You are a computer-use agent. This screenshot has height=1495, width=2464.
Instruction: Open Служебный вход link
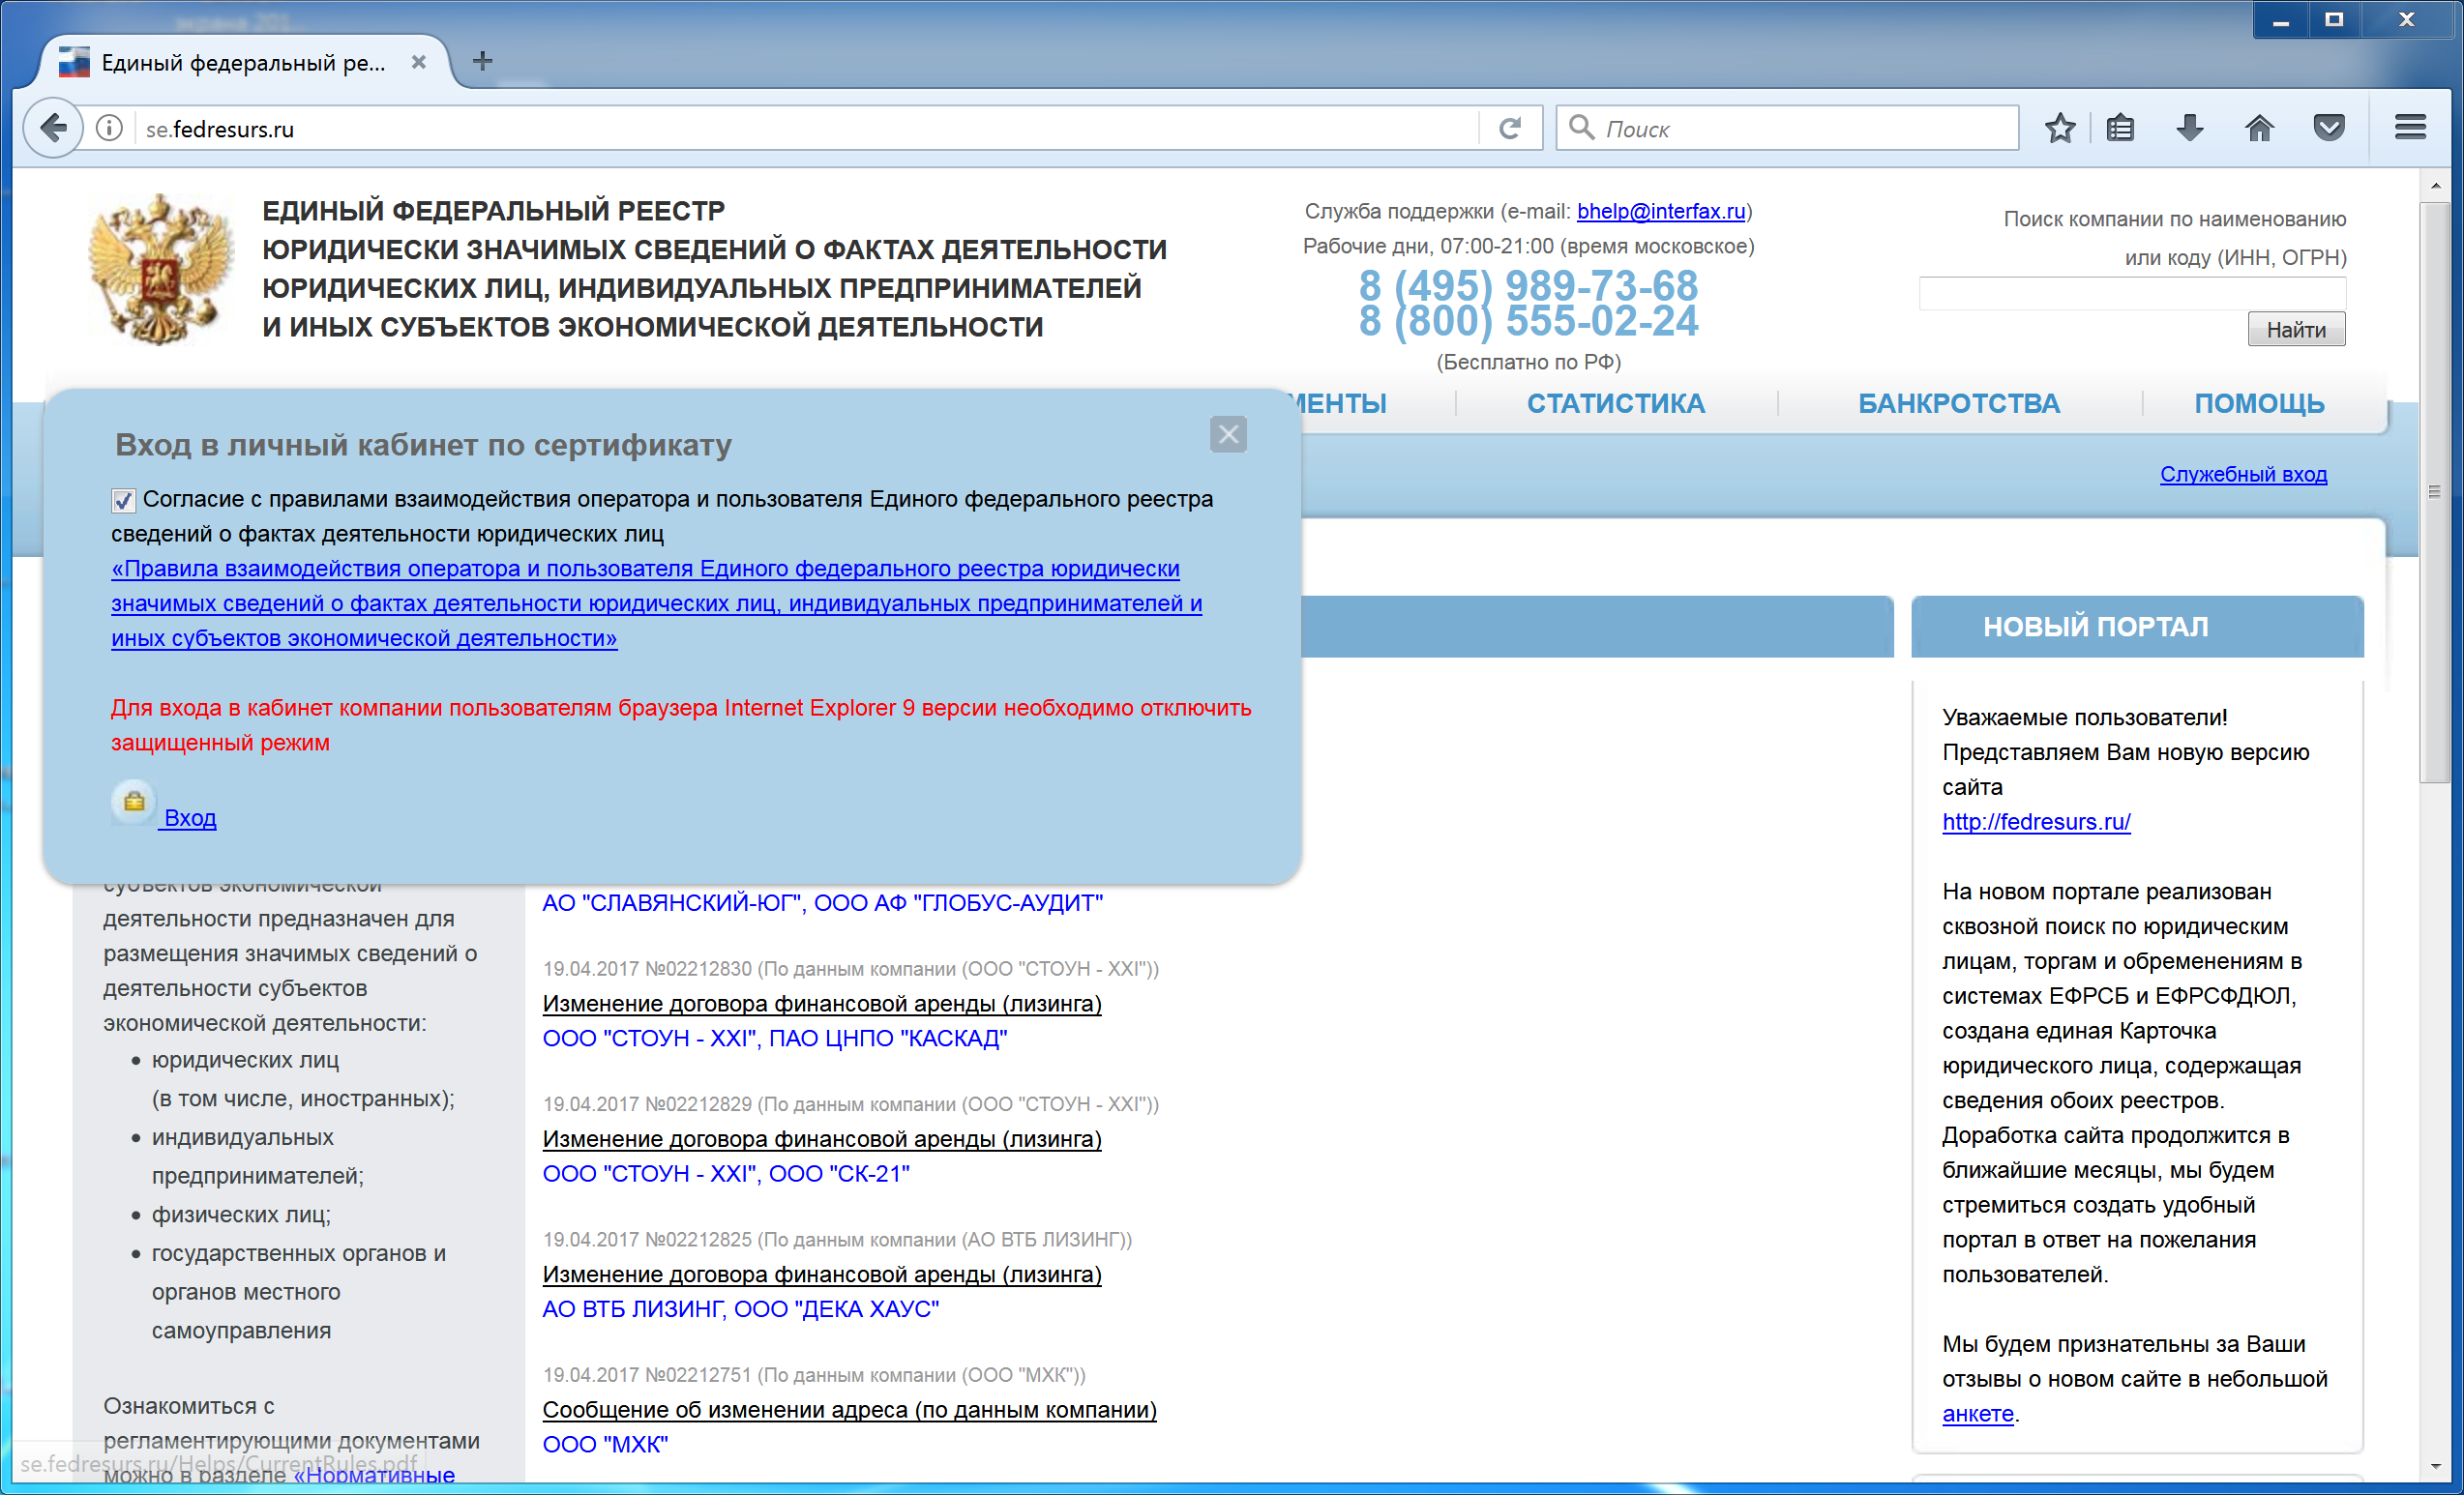(2243, 474)
